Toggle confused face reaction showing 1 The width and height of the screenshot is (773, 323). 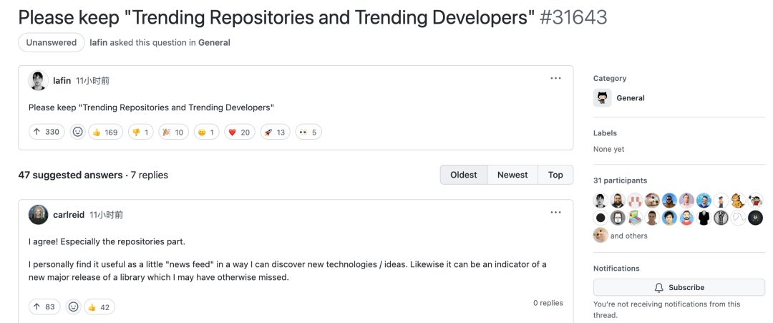[x=206, y=132]
